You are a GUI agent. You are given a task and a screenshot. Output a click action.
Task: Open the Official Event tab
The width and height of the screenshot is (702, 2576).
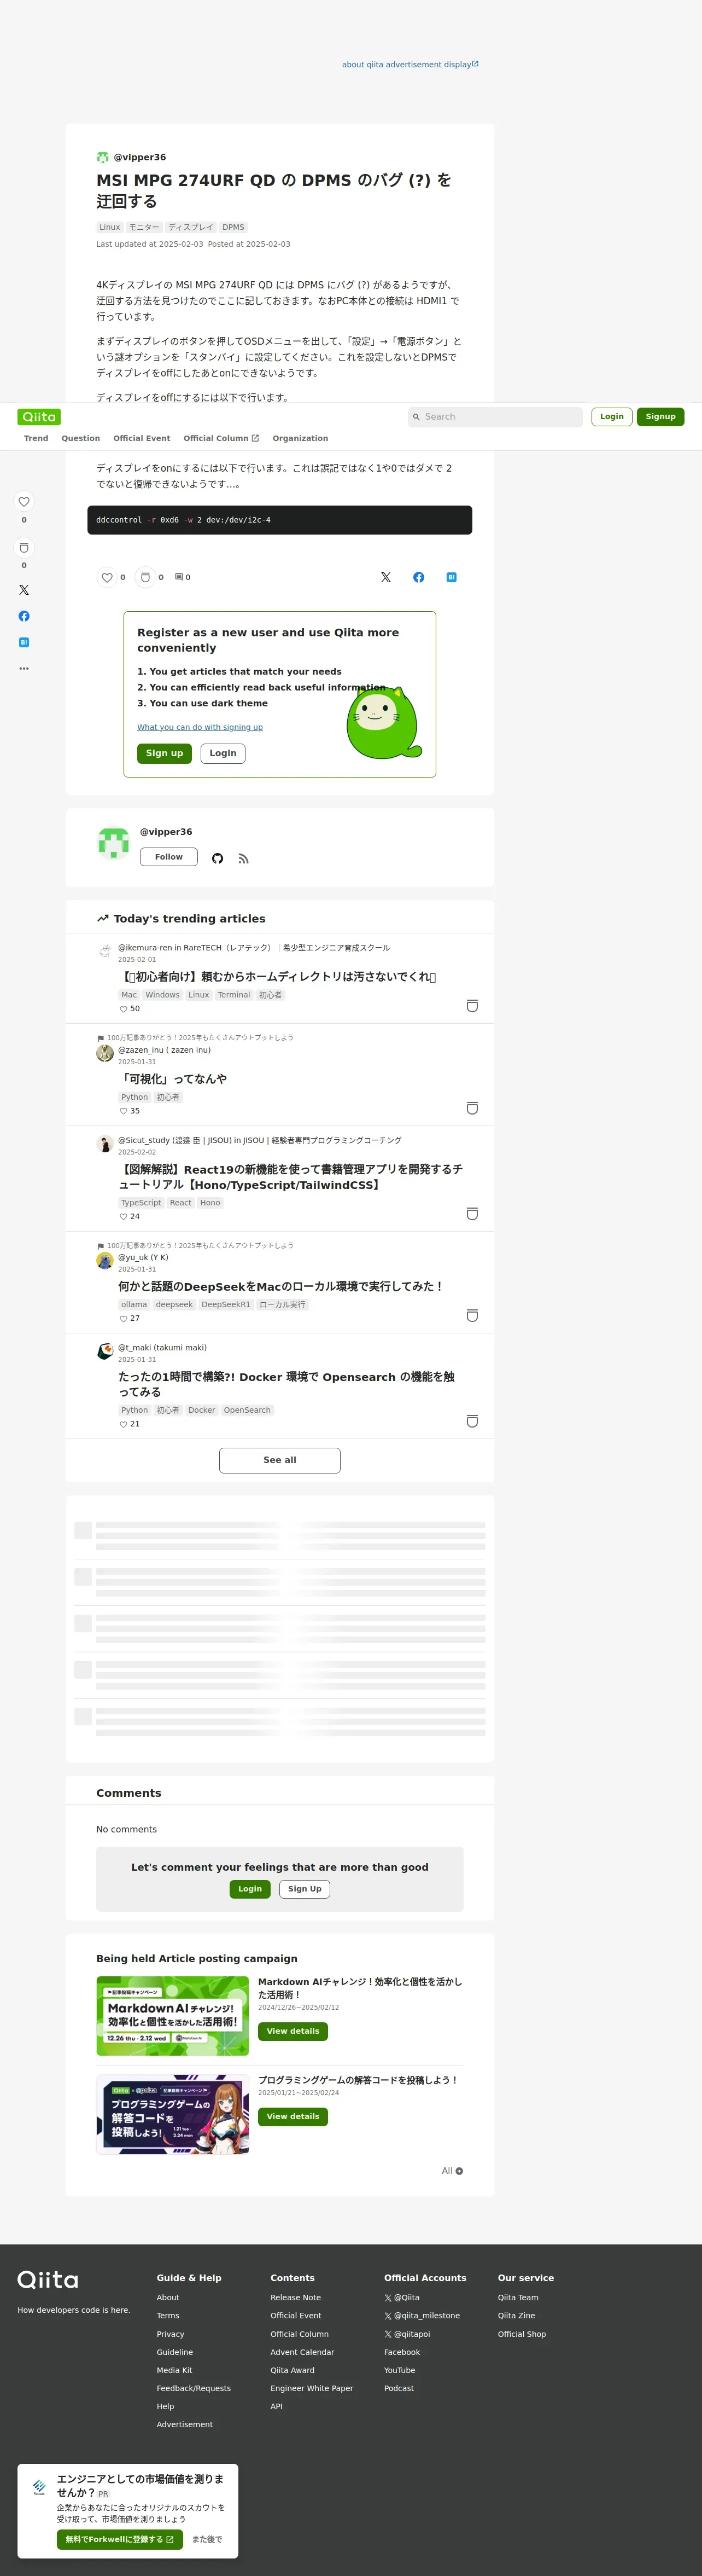pos(142,438)
